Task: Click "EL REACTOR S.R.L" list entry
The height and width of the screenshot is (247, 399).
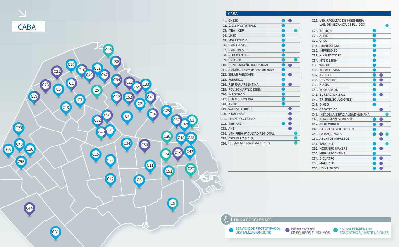Action: point(332,95)
